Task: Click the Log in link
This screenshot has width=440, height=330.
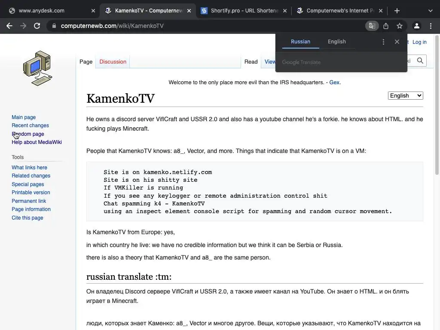Action: coord(419,42)
